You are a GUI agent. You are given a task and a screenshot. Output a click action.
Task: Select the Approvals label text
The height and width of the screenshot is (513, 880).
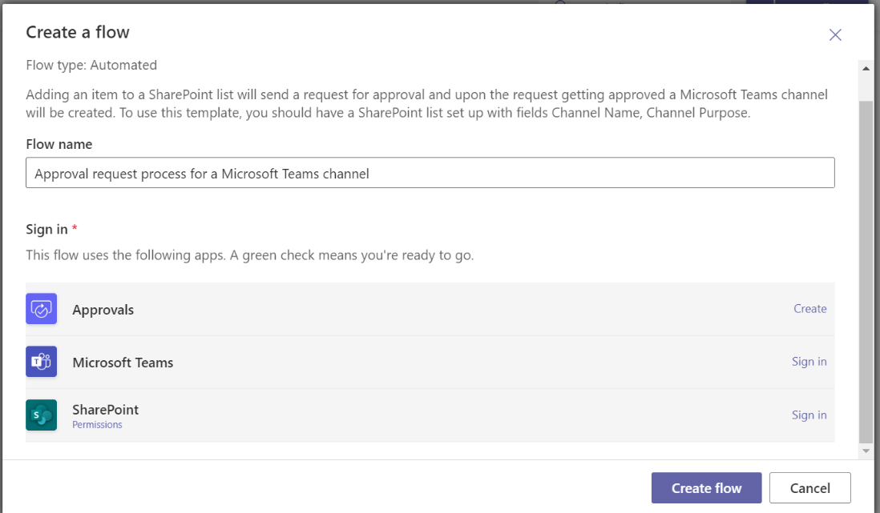[103, 310]
